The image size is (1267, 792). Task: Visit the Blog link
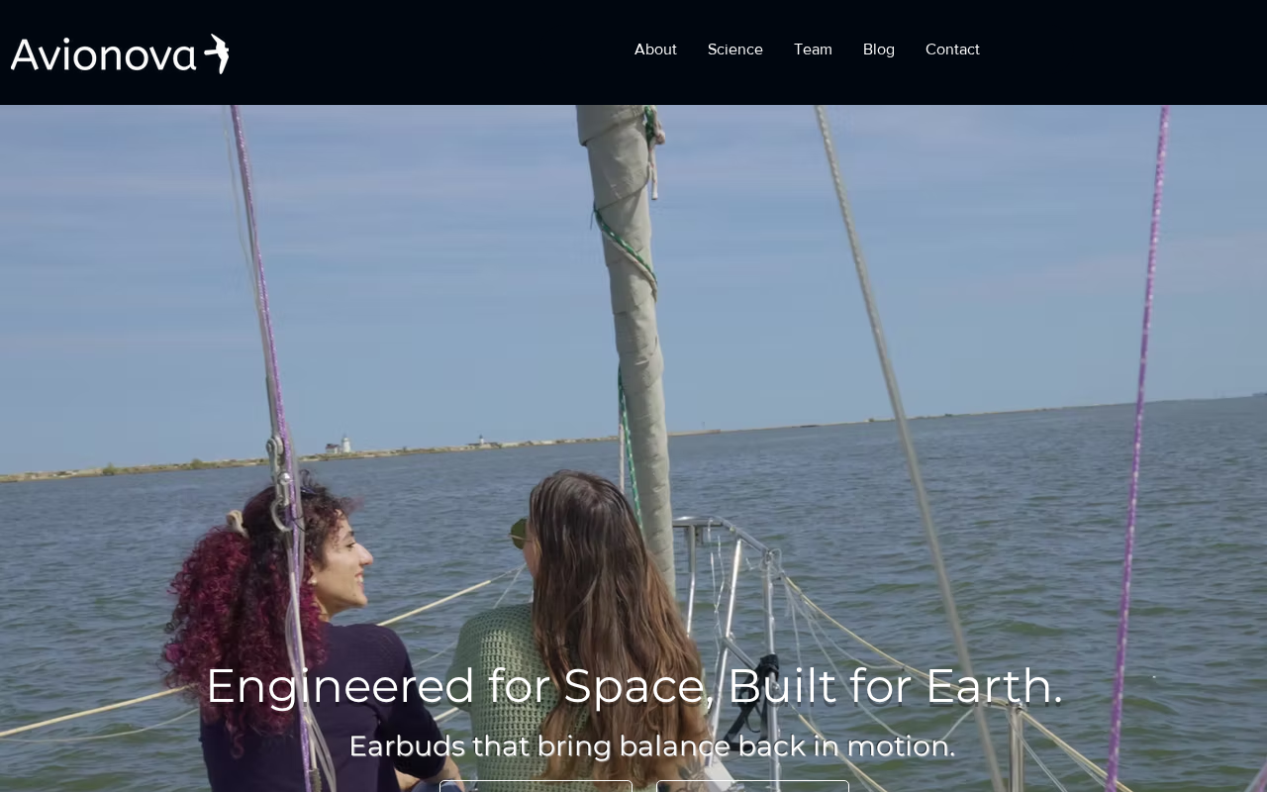click(879, 49)
